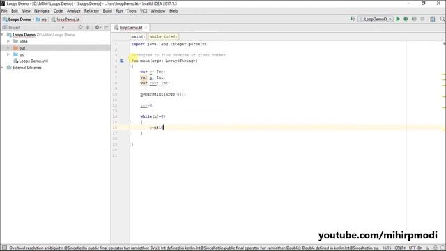
Task: Start debugging with the Debug icon
Action: tap(406, 19)
